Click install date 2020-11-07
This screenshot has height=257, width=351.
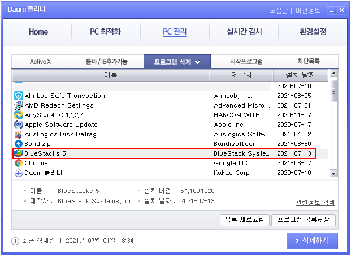294,115
